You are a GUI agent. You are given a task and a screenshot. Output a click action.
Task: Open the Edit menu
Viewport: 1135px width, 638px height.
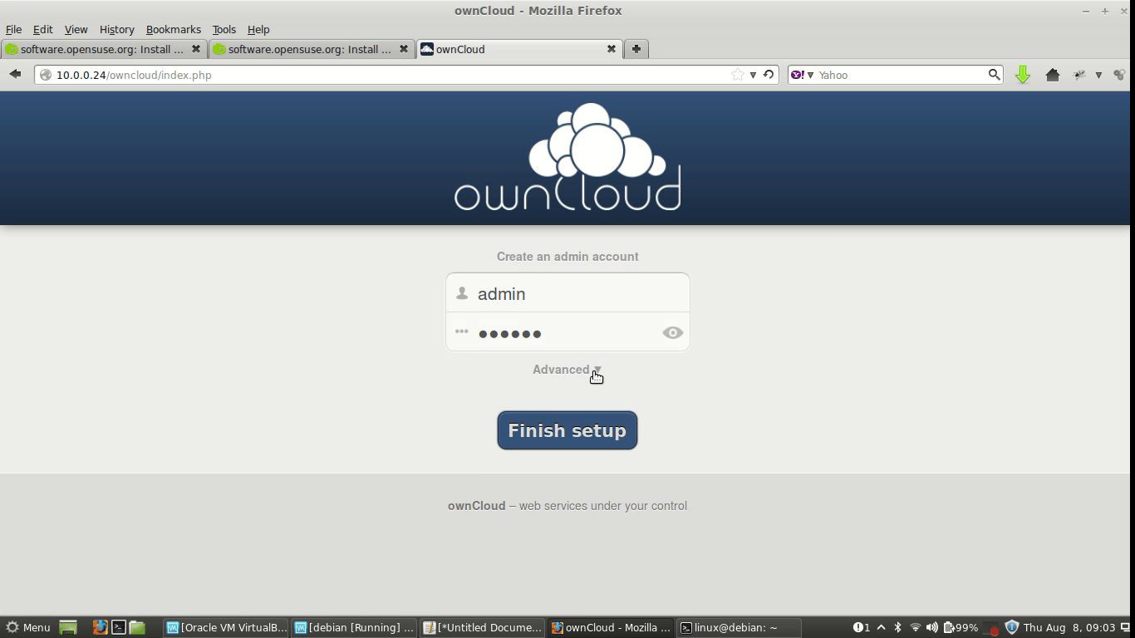[42, 29]
